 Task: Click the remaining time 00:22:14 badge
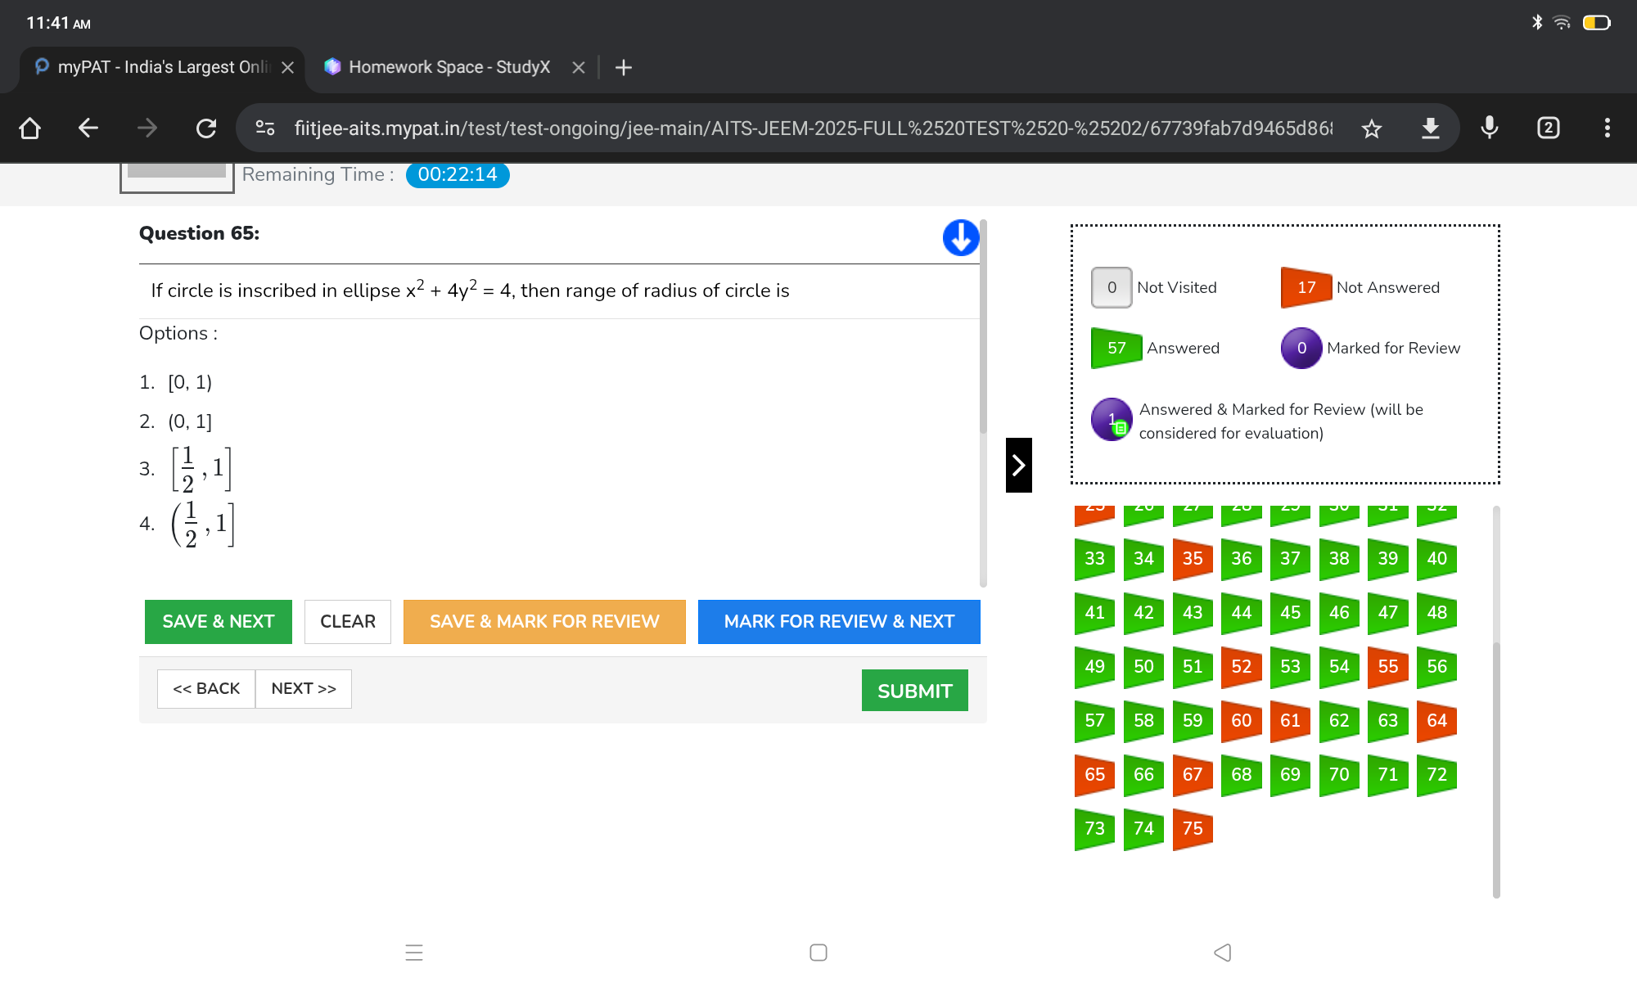458,174
